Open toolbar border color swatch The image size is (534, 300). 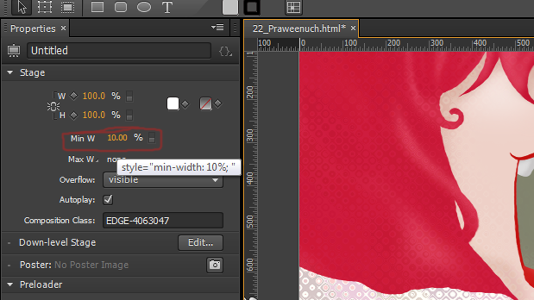coord(252,7)
